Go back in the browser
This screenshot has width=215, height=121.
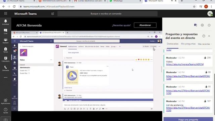4,7
